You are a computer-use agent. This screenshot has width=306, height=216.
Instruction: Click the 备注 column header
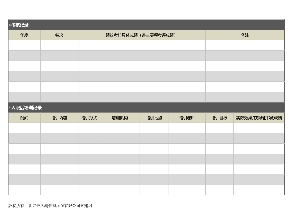point(245,35)
